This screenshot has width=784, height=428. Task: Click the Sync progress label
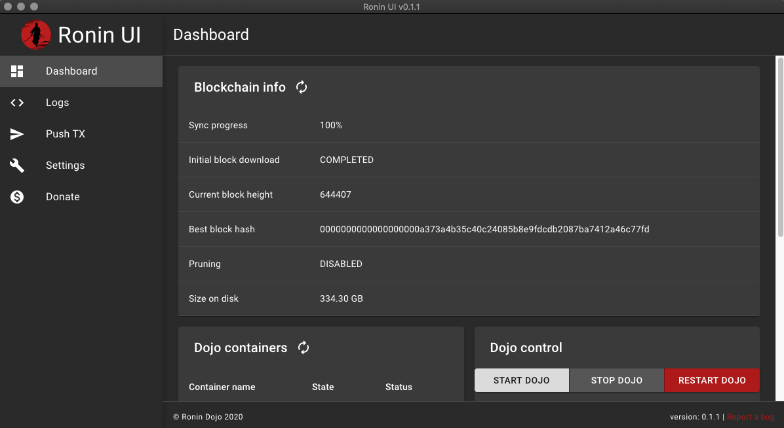(x=218, y=126)
